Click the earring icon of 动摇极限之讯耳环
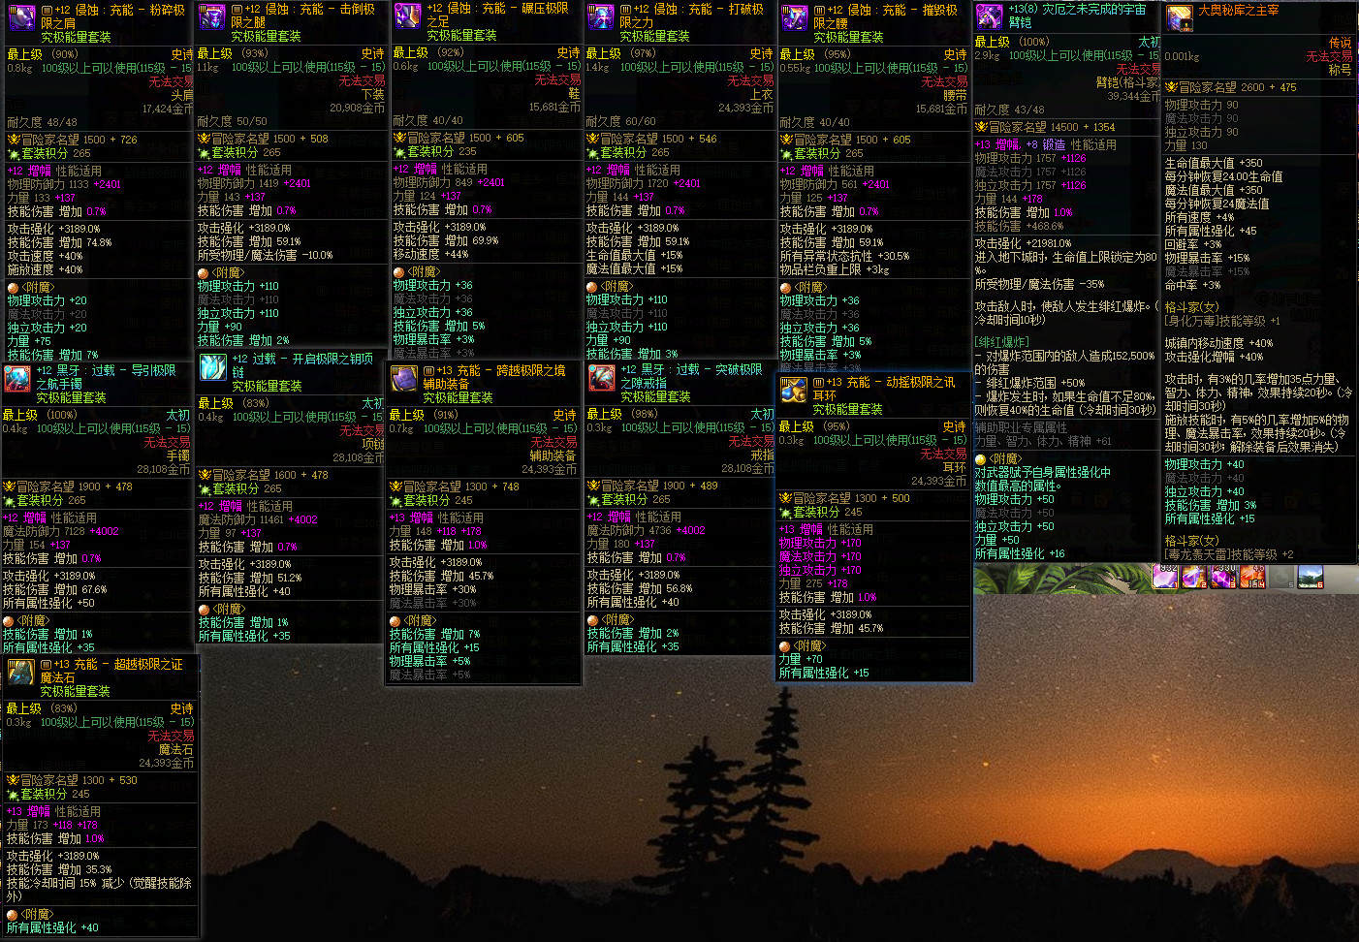The width and height of the screenshot is (1359, 942). (x=794, y=391)
